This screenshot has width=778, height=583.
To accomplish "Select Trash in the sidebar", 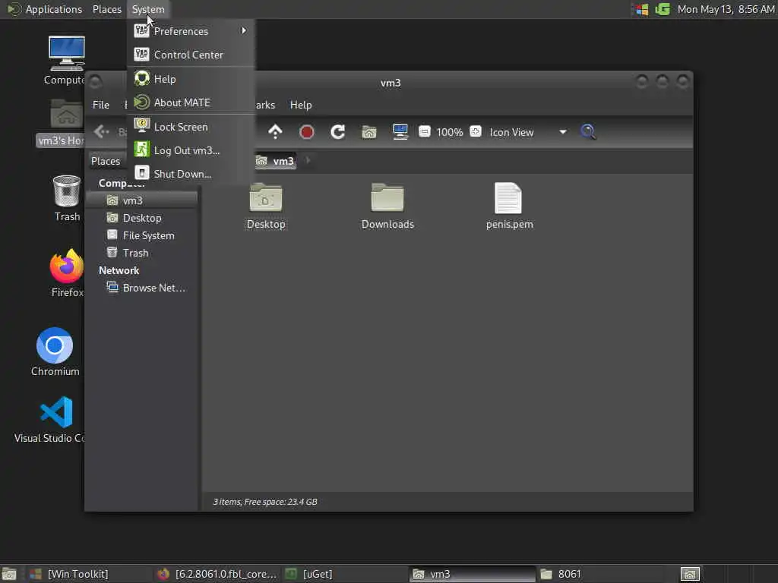I will tap(142, 253).
